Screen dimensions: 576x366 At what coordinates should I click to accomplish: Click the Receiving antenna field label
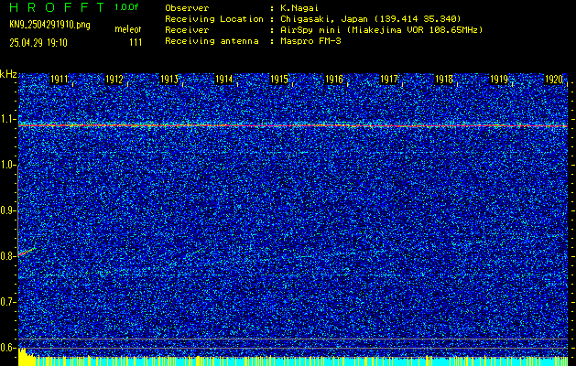point(212,41)
